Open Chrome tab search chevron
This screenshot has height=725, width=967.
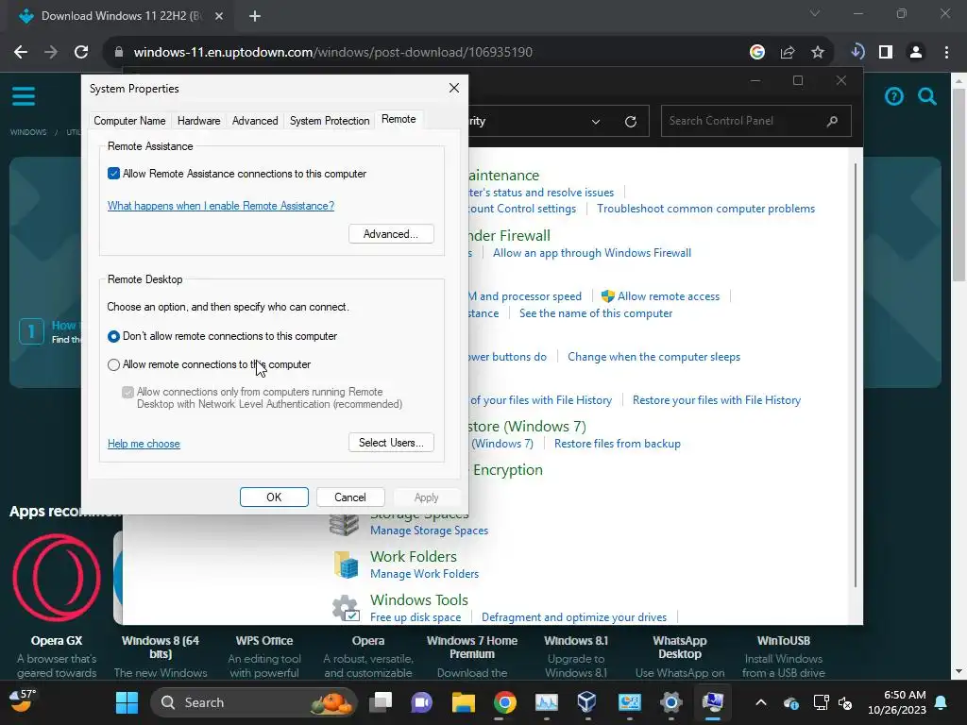815,13
